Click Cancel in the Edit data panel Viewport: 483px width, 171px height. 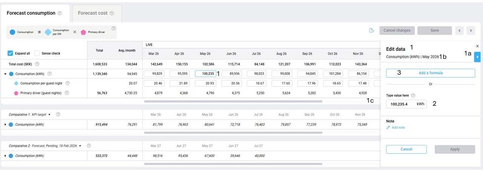pos(406,149)
